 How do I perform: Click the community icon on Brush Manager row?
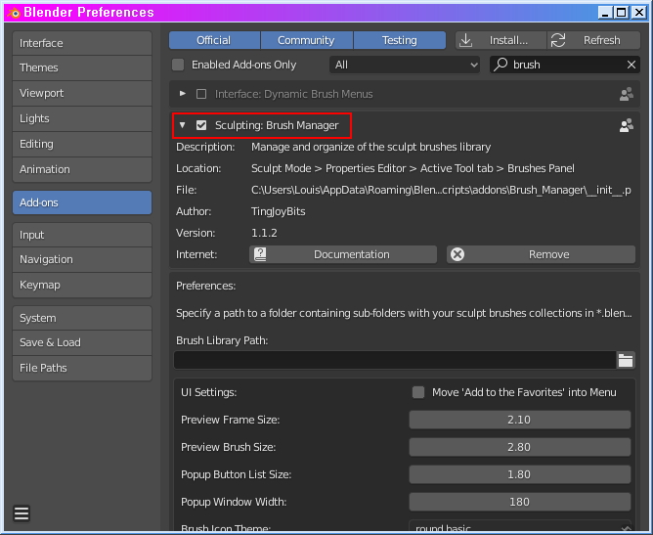coord(627,125)
